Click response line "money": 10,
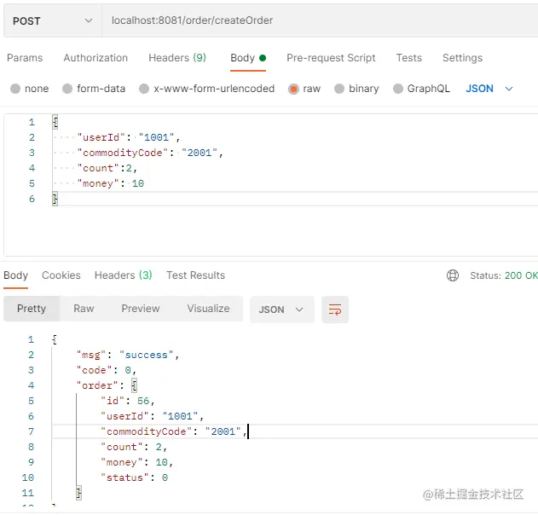Viewport: 538px width, 515px height. [x=137, y=462]
